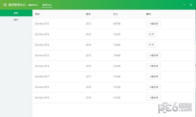Click the 2.24GB size value
The width and height of the screenshot is (196, 117).
(x=117, y=66)
